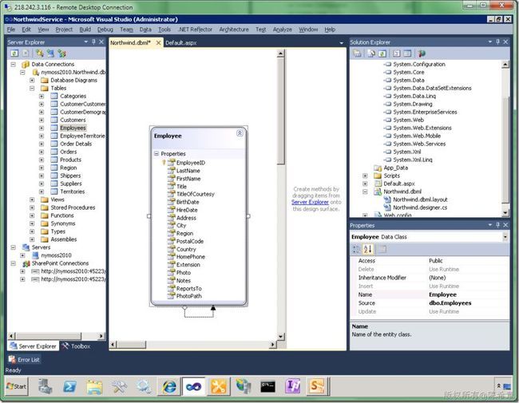Screen dimensions: 519x403
Task: Open the document tabs dropdown arrow
Action: [341, 43]
